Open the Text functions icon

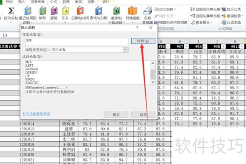coord(65,11)
